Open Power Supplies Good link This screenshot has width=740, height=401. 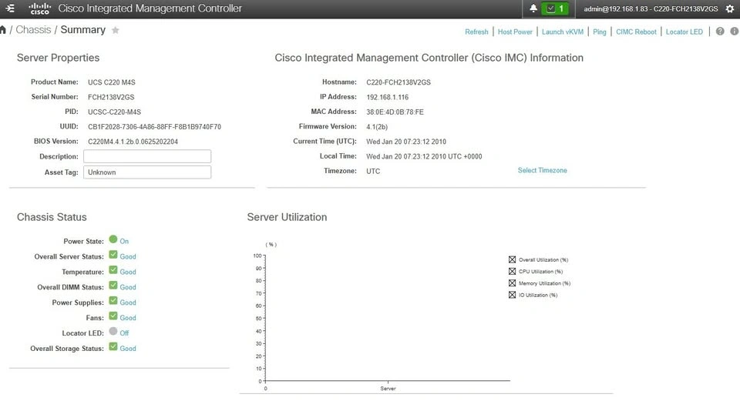coord(128,302)
